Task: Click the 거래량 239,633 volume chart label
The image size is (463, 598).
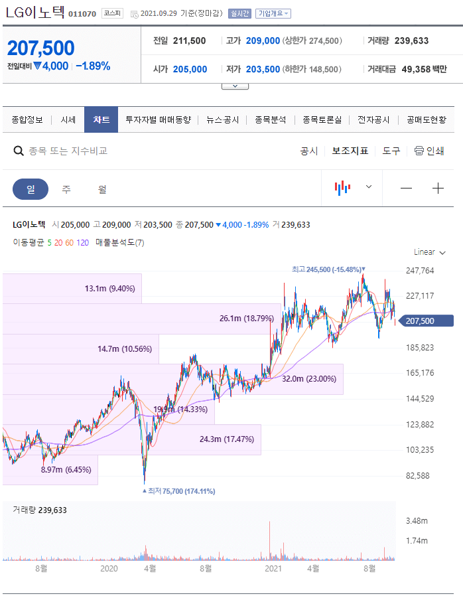Action: [40, 510]
